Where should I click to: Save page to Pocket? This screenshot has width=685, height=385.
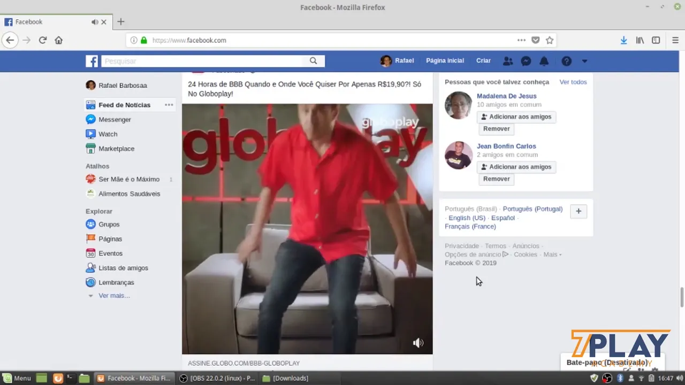pos(536,40)
